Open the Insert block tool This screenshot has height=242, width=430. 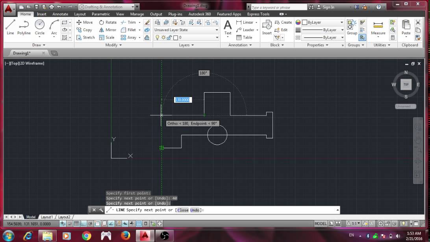pos(267,28)
